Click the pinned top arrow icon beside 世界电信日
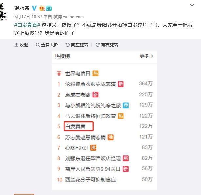201x195 pixels. (x=59, y=73)
